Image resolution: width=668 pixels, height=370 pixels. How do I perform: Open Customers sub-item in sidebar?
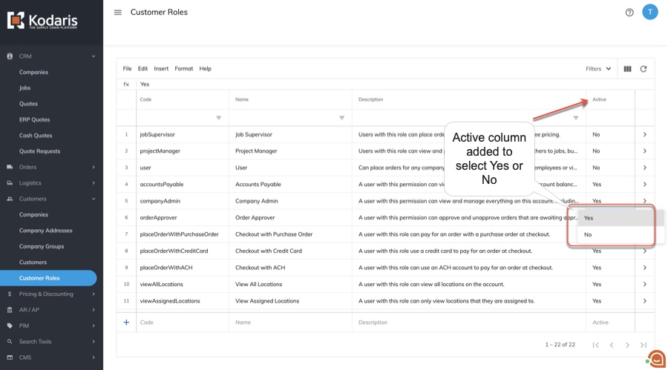pos(33,262)
